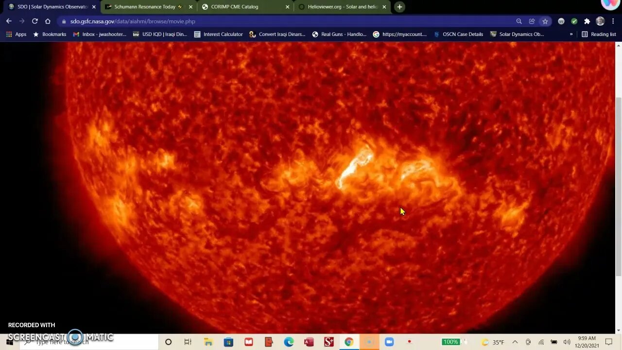Bookmark this page with the star
Screen dimensions: 622x350
tap(545, 21)
